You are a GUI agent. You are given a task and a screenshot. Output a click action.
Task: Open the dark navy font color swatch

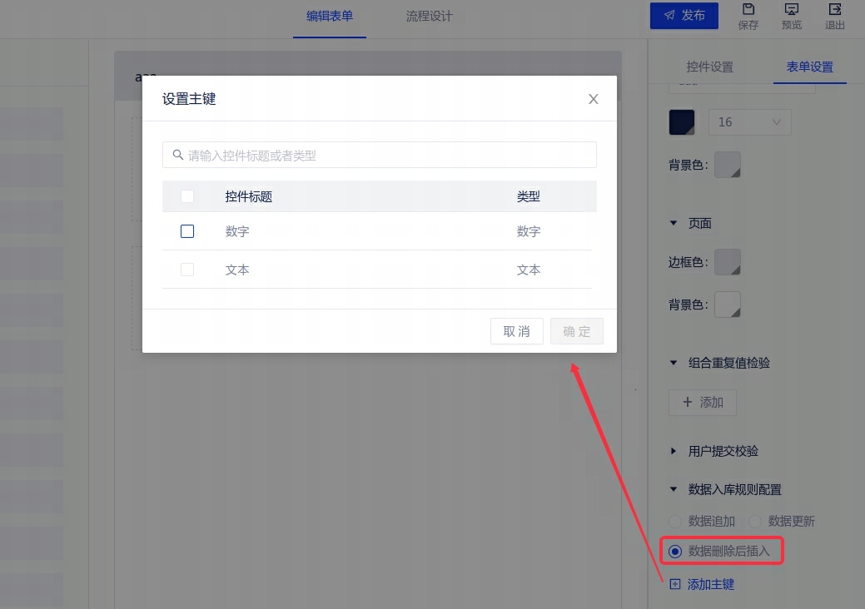[682, 122]
